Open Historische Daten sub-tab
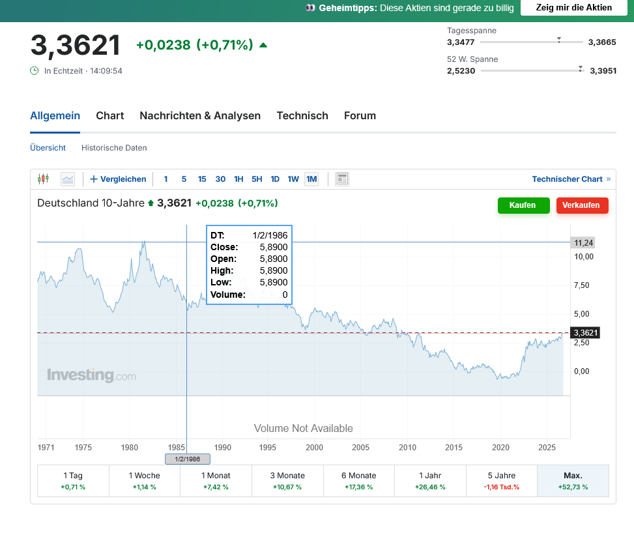This screenshot has height=533, width=634. point(114,148)
